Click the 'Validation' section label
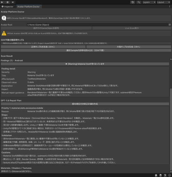This screenshot has width=172, height=177. click(x=7, y=136)
